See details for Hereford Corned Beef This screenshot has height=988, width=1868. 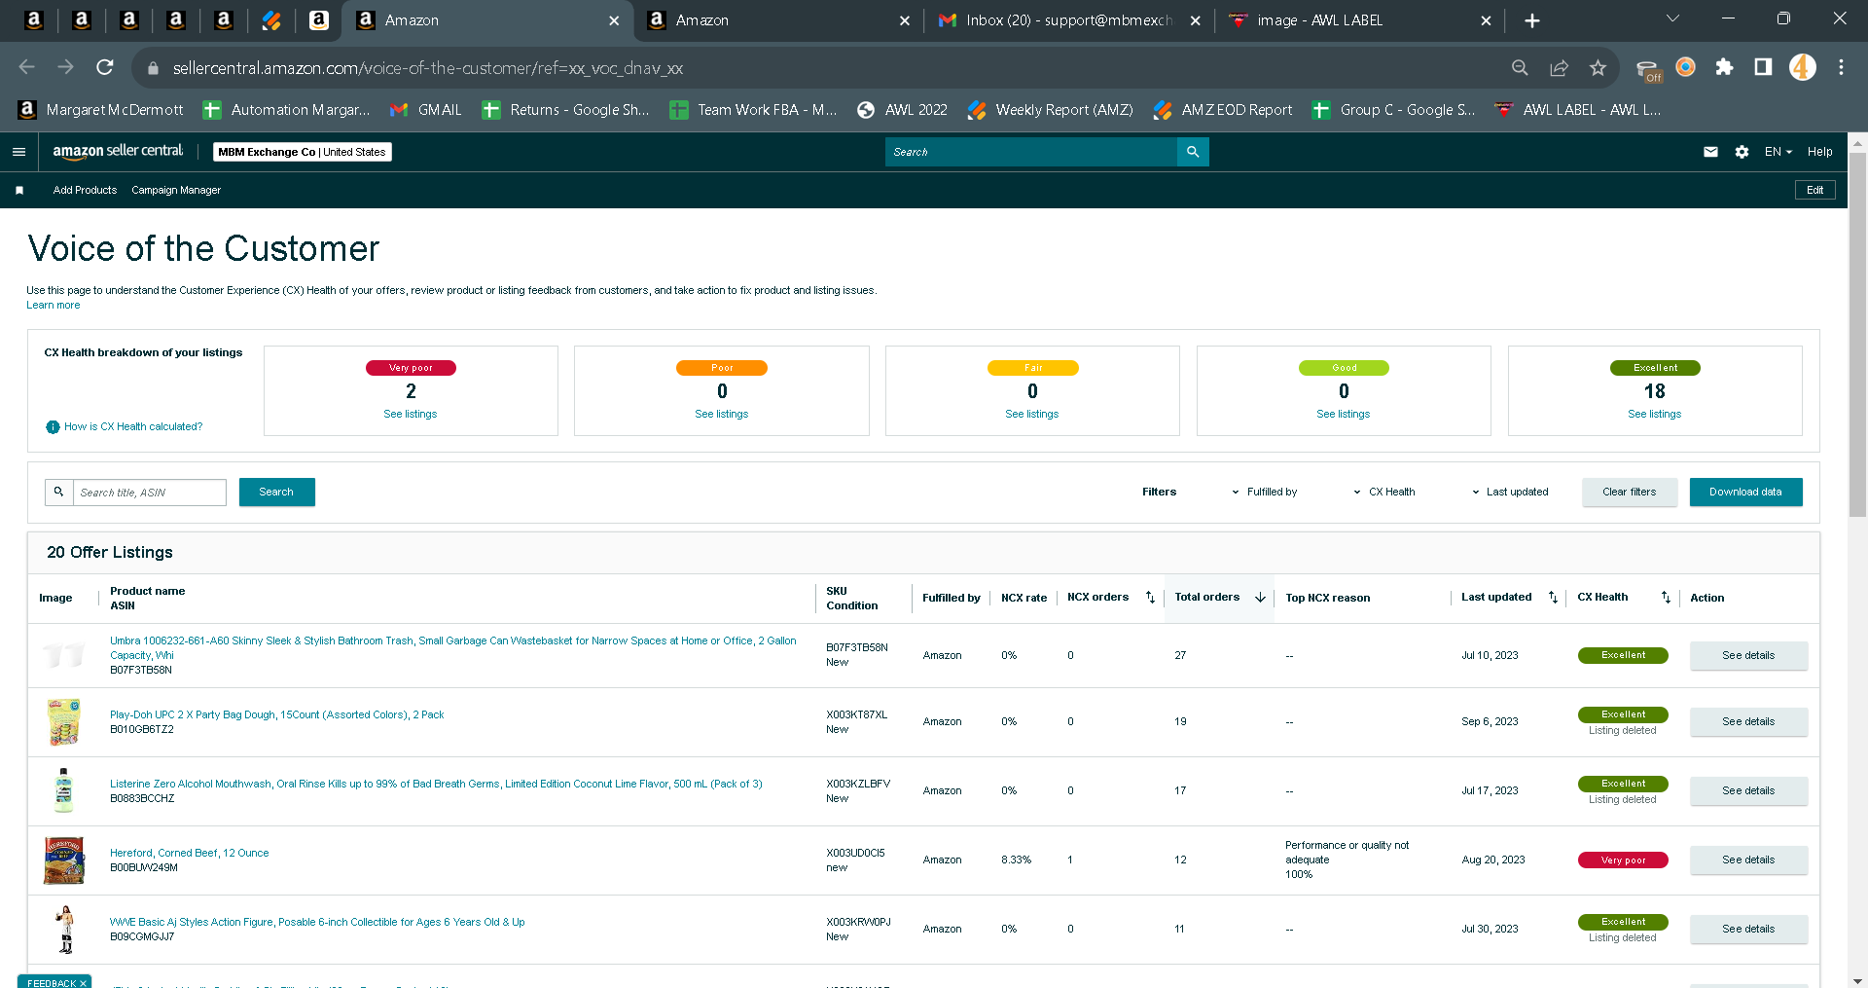coord(1748,860)
